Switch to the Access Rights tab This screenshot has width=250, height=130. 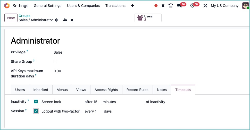pos(106,90)
